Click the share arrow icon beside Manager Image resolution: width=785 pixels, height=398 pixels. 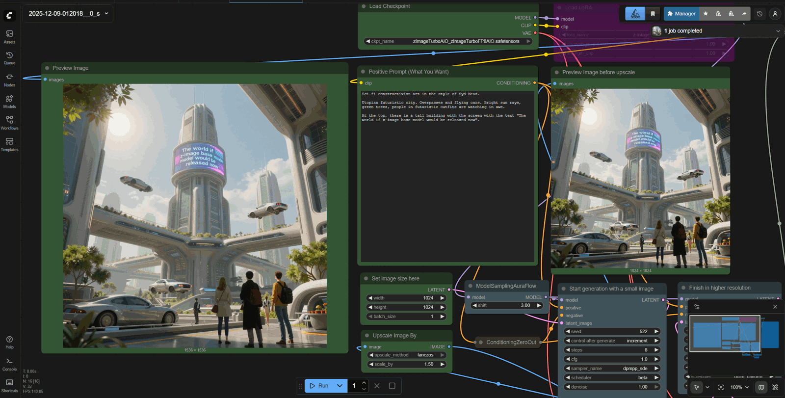[x=744, y=14]
